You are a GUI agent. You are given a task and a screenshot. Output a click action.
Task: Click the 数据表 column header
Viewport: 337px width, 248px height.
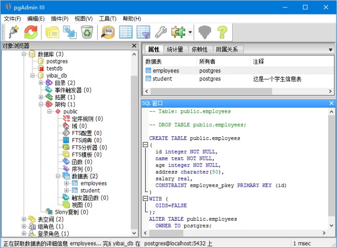pyautogui.click(x=170, y=62)
